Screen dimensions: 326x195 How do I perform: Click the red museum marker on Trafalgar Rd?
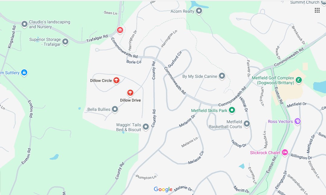click(120, 30)
